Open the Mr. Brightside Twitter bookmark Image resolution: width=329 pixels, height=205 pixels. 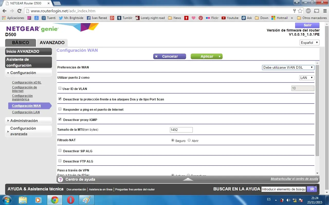(x=71, y=18)
